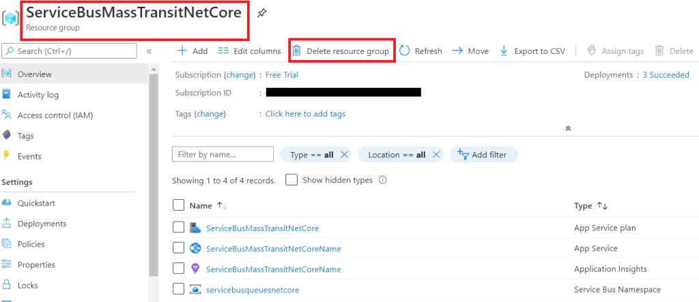This screenshot has width=699, height=302.
Task: Click the Add filter funnel icon
Action: 462,154
